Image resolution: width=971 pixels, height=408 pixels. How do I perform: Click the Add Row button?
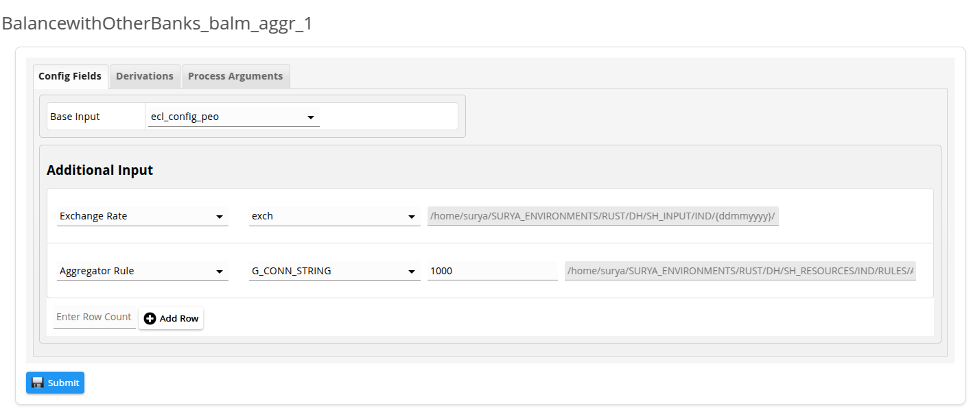[x=171, y=318]
